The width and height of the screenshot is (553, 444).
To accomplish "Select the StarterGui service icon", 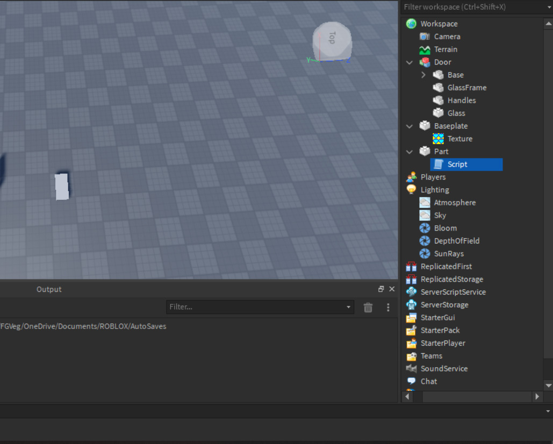I will click(411, 317).
